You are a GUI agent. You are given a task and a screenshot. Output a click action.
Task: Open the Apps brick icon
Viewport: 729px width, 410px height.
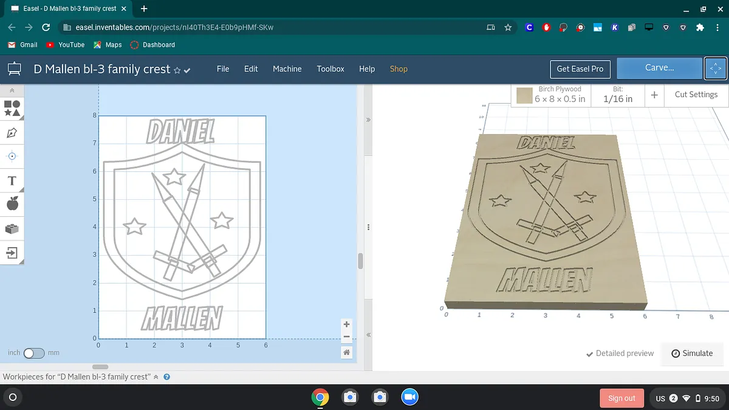[x=12, y=229]
